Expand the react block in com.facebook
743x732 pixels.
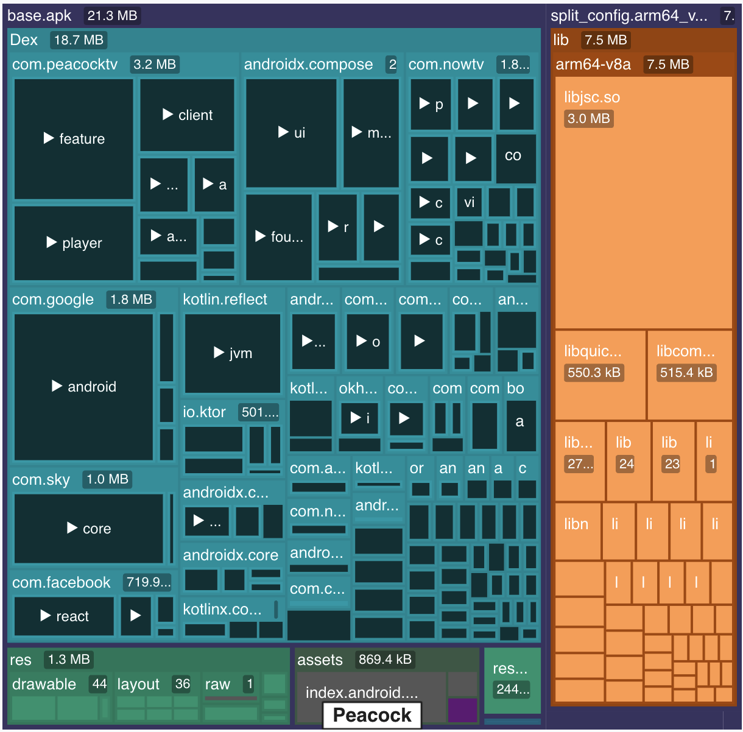[x=64, y=616]
